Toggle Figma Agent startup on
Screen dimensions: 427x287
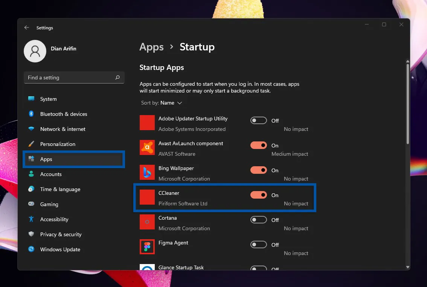point(258,244)
